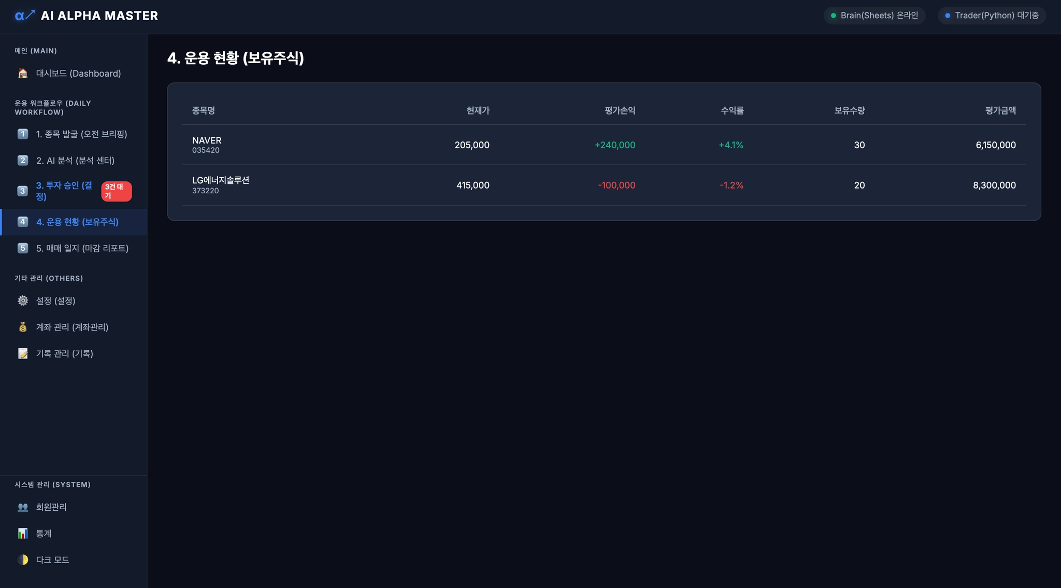Click the people icon for 회원관리
The width and height of the screenshot is (1061, 588).
[23, 507]
